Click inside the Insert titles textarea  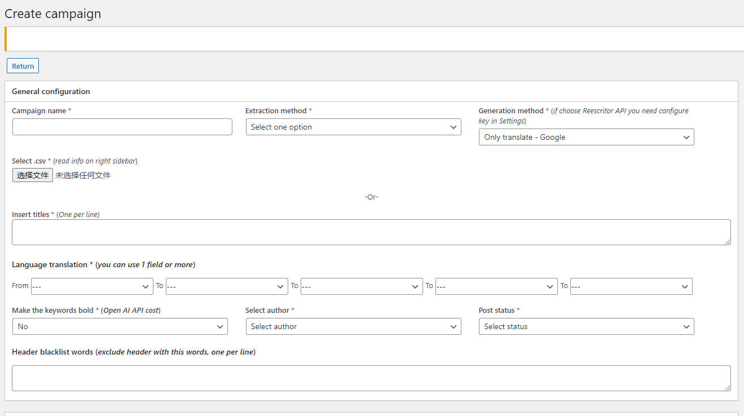coord(371,232)
